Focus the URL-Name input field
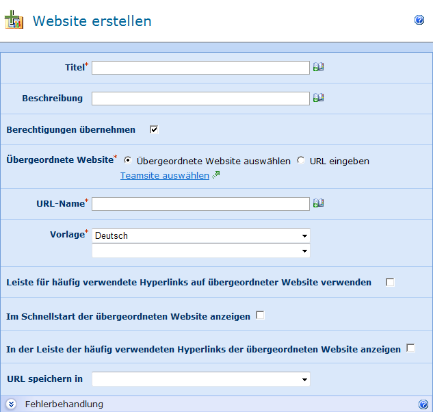This screenshot has height=412, width=433. pos(200,204)
